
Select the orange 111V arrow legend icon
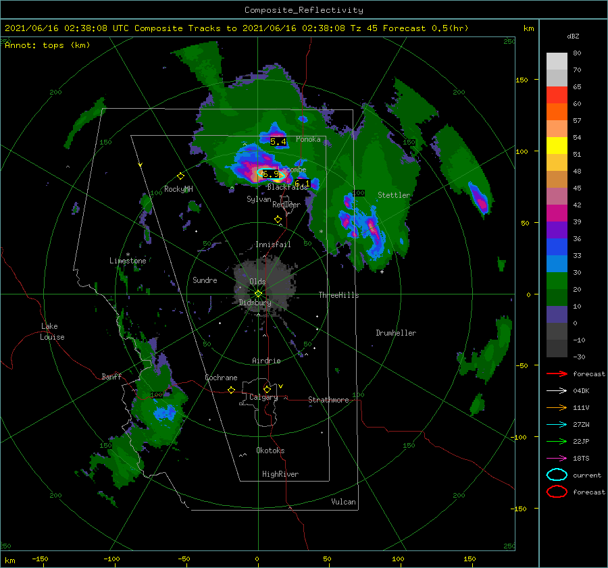coord(557,407)
